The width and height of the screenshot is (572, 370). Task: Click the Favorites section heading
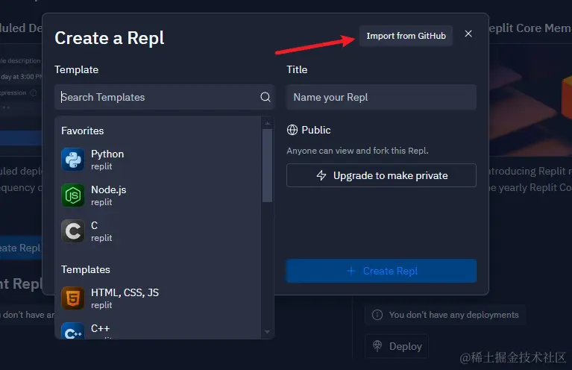pyautogui.click(x=83, y=131)
